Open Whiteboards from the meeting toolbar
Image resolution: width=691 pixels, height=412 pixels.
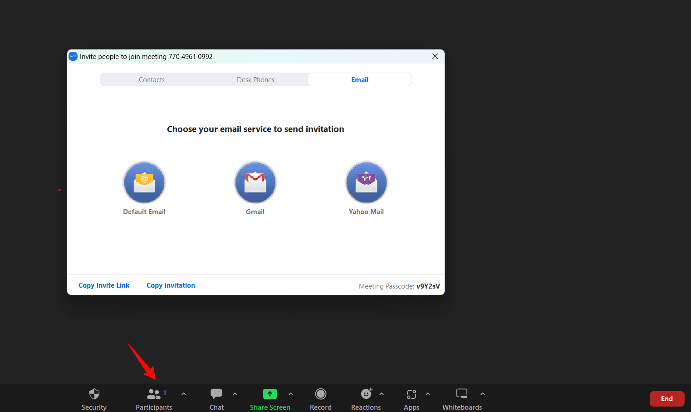(462, 399)
